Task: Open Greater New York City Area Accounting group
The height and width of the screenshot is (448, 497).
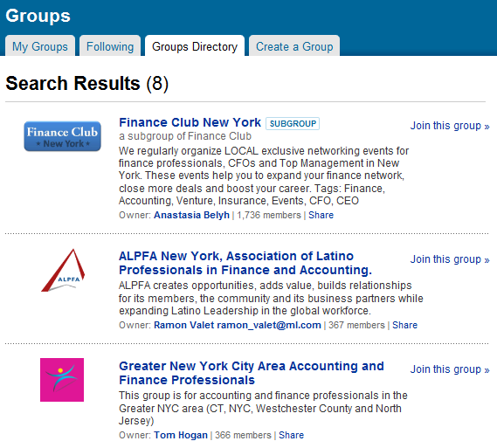Action: coord(252,373)
